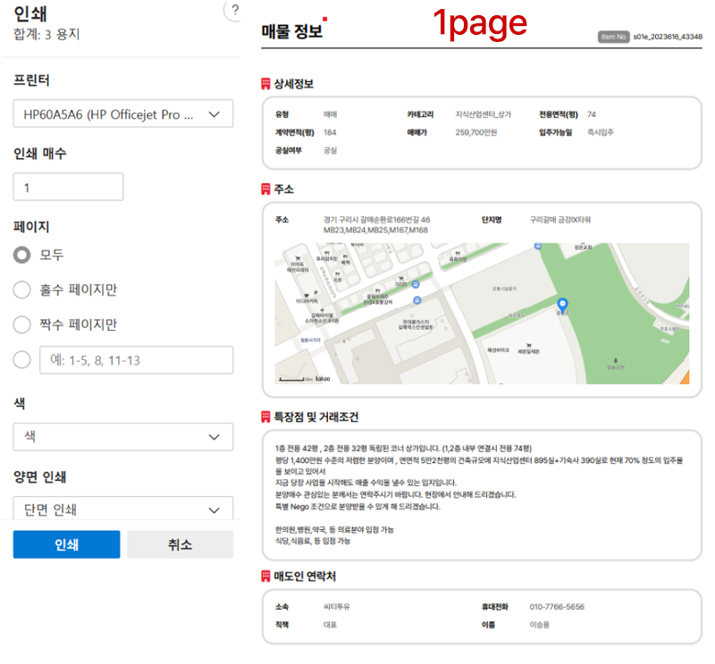Click the 주소 section icon

point(265,189)
